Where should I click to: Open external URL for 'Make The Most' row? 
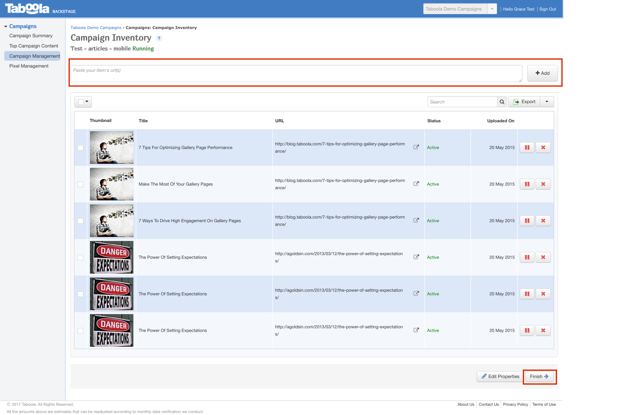click(416, 184)
